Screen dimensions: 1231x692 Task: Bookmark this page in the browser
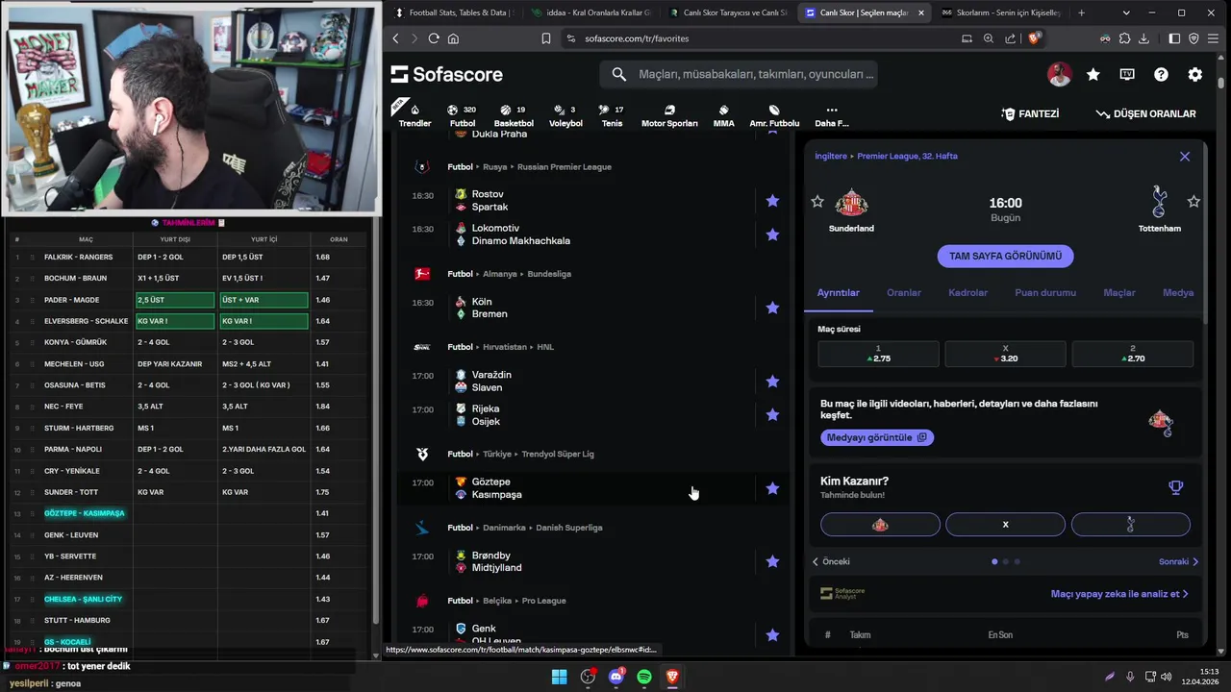(x=546, y=38)
